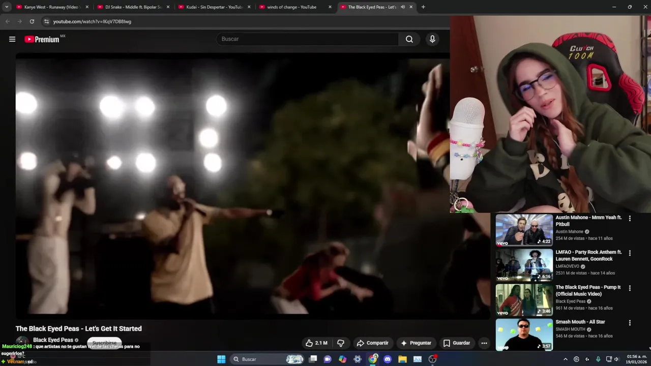Click the Chrome address bar URL
The image size is (651, 366).
pyautogui.click(x=92, y=21)
